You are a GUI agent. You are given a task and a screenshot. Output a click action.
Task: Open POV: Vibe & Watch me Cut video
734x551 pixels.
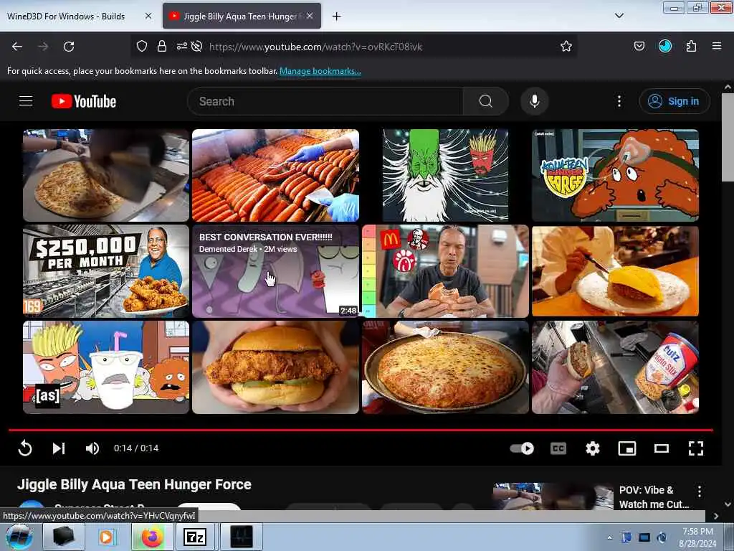(654, 497)
